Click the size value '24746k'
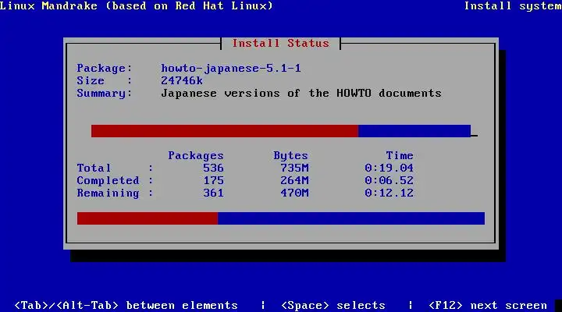 click(x=182, y=80)
